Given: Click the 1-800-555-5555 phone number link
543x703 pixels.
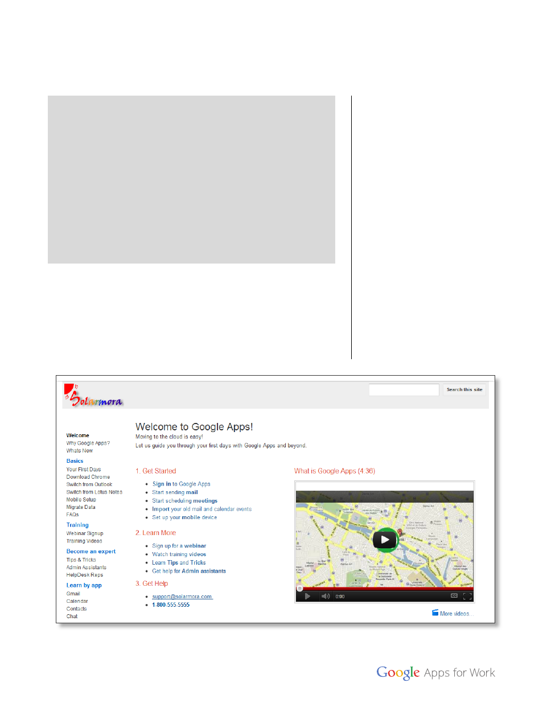Looking at the screenshot, I should (171, 605).
